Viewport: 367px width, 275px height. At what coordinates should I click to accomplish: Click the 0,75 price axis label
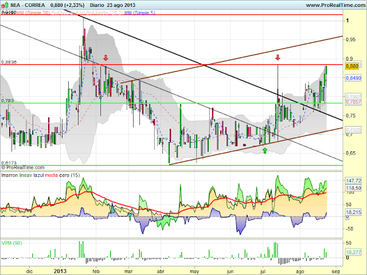pyautogui.click(x=350, y=116)
